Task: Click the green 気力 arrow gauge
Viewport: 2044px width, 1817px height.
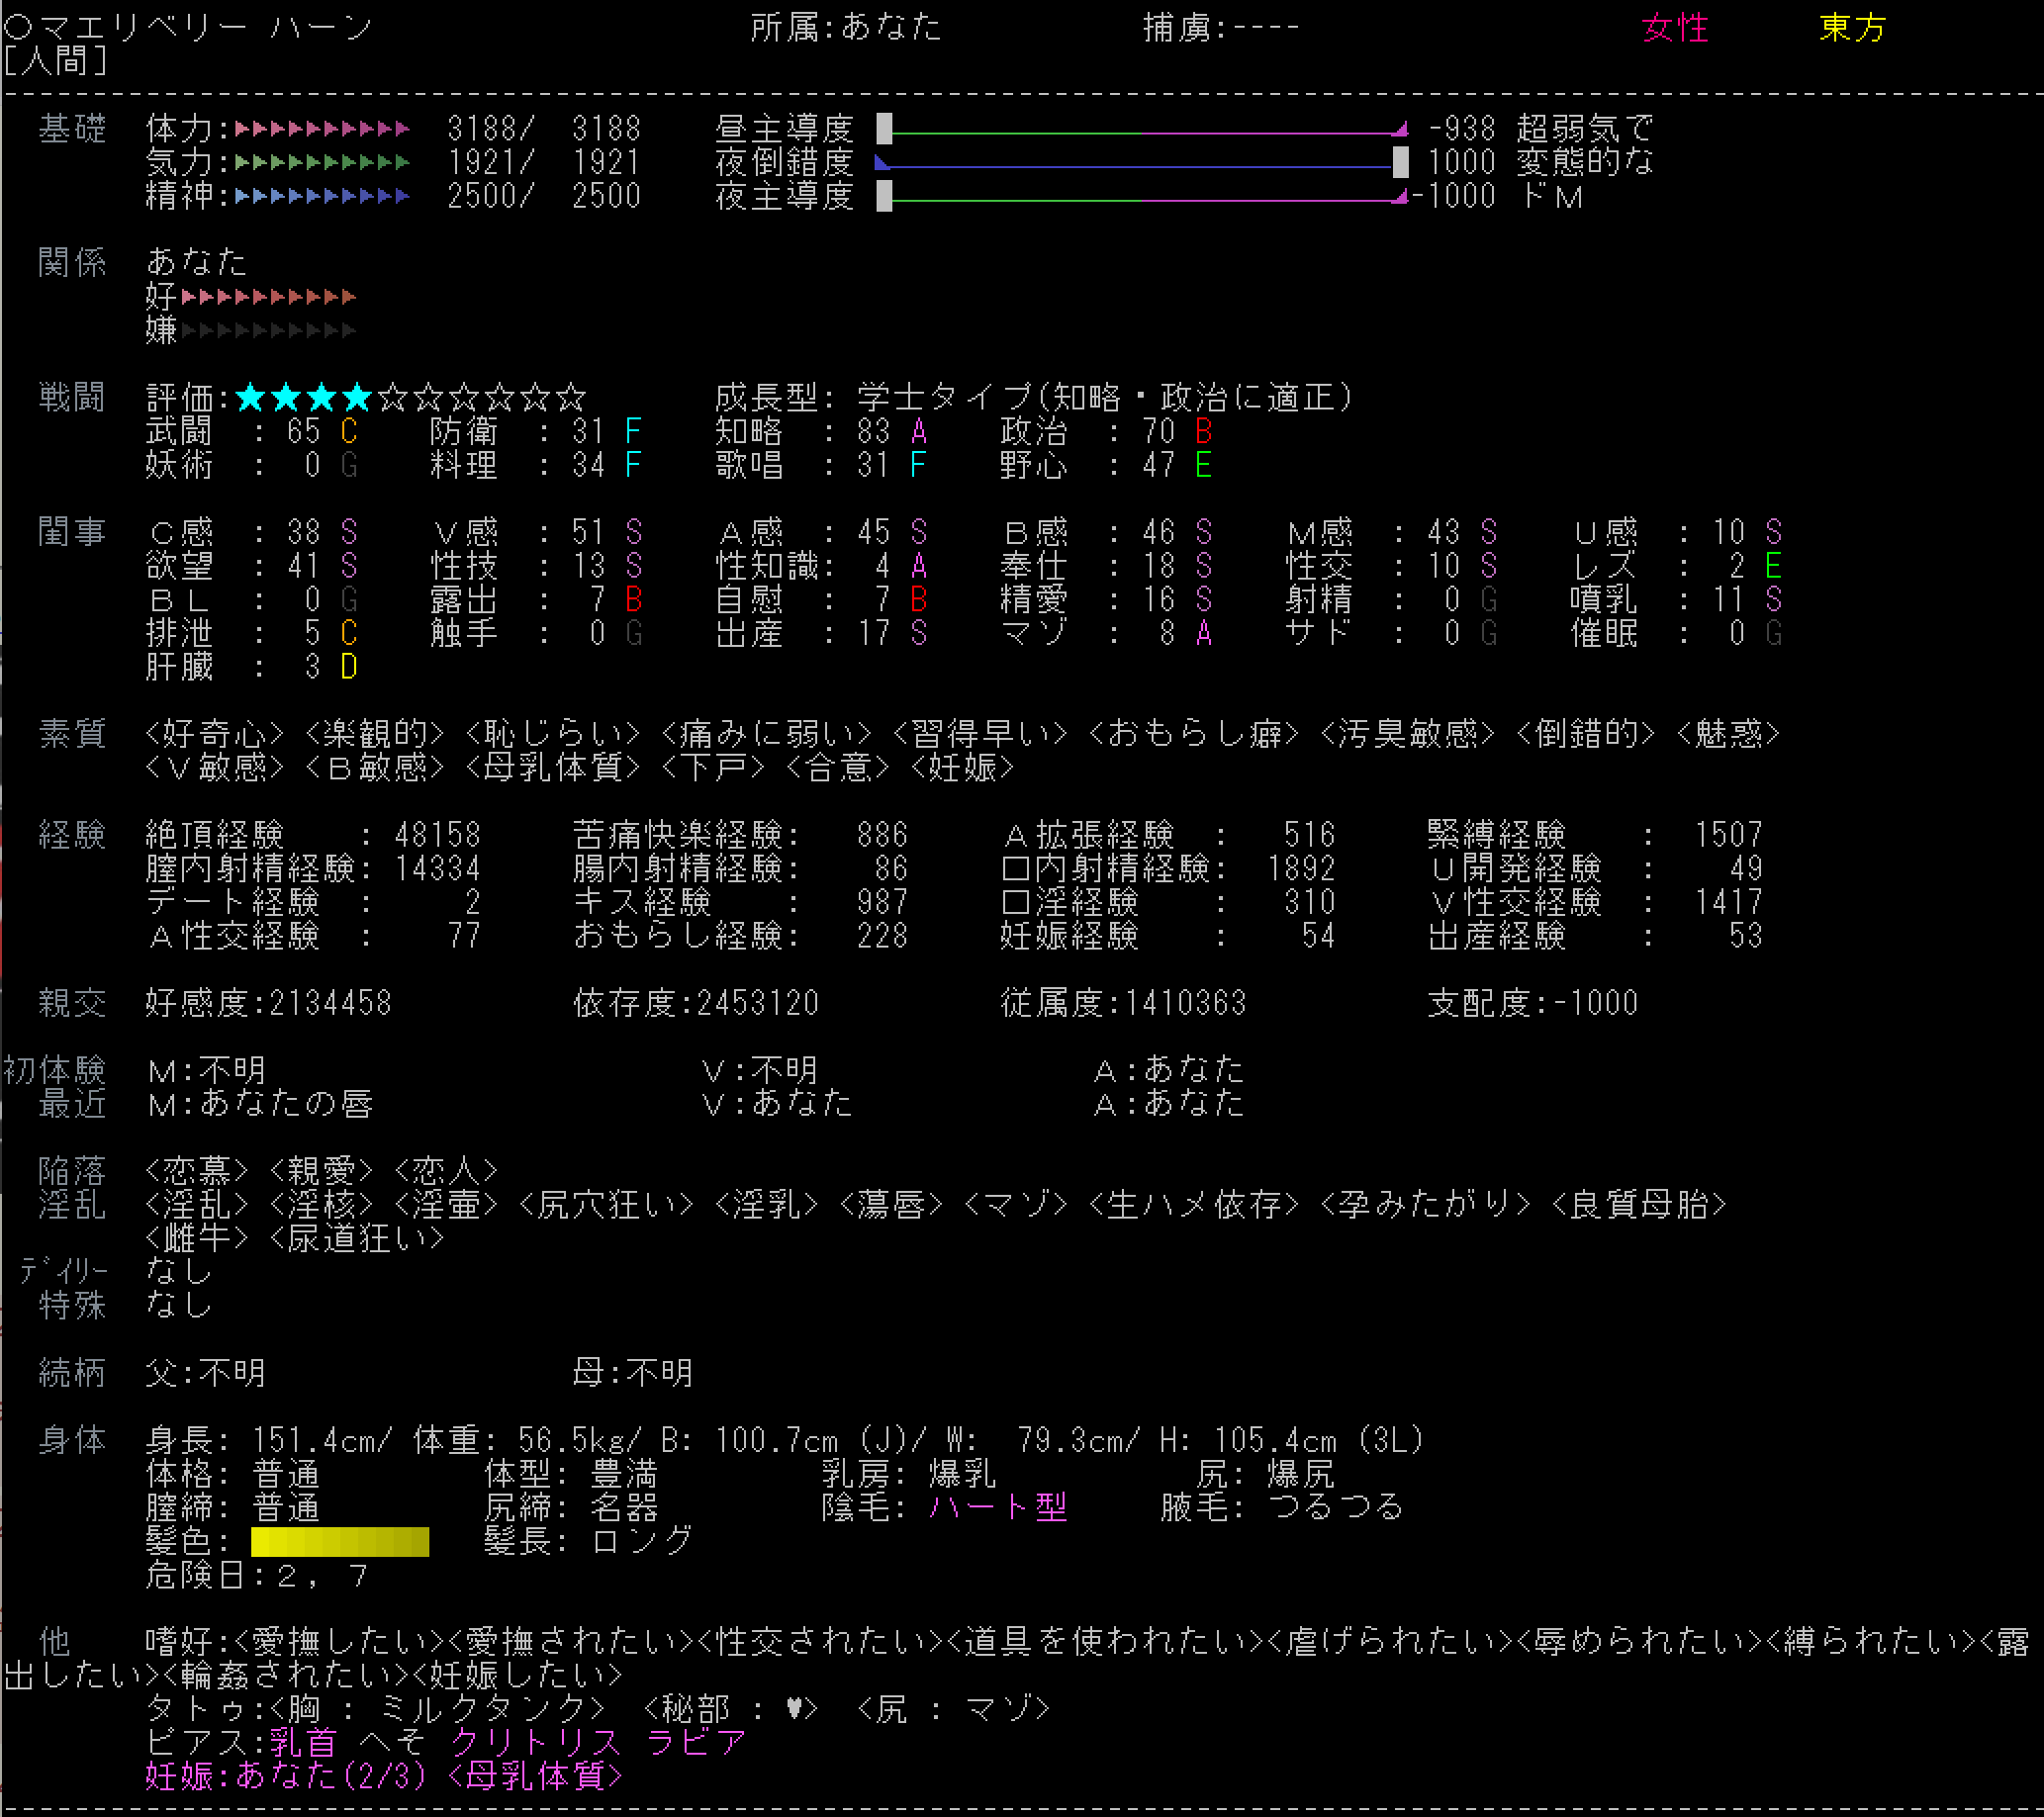Action: pos(322,162)
